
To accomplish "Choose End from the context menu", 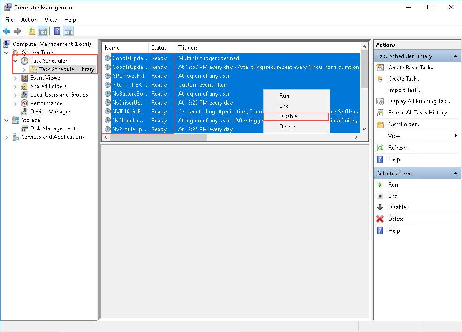I will (296, 106).
